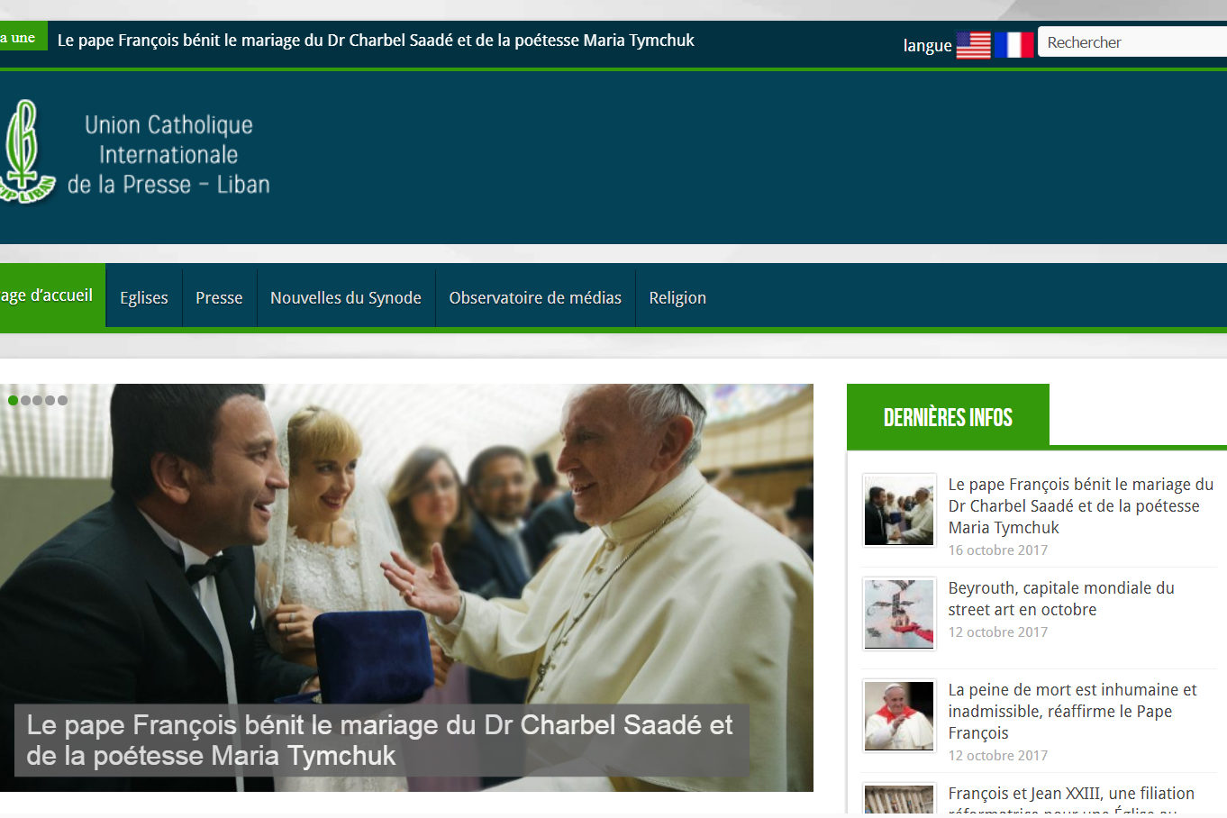Go to the Presse section
1227x818 pixels.
pyautogui.click(x=219, y=298)
